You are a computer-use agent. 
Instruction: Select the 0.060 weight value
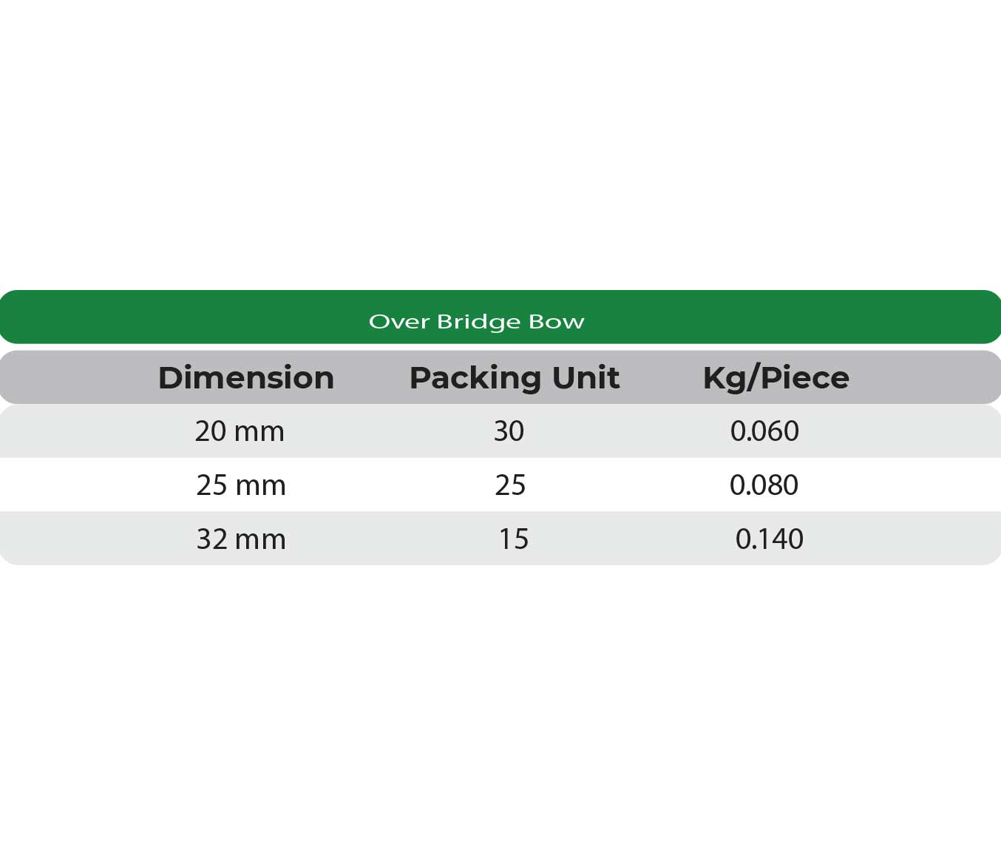(x=764, y=431)
